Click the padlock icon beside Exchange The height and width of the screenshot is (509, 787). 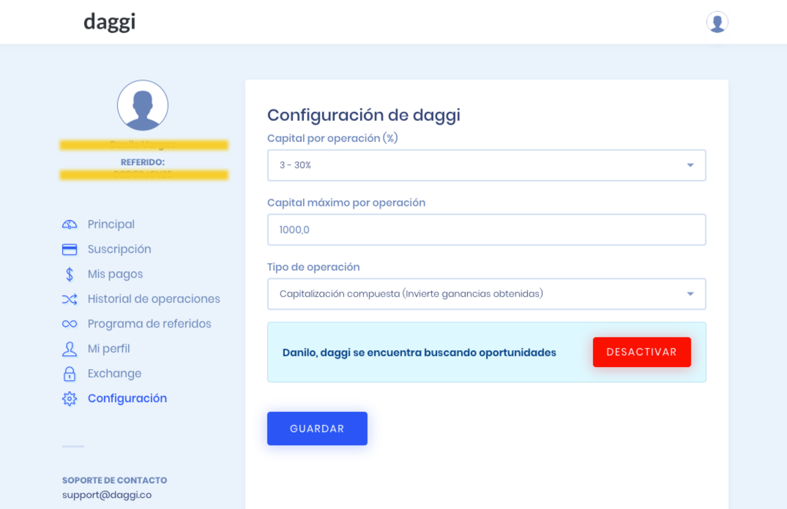point(69,374)
